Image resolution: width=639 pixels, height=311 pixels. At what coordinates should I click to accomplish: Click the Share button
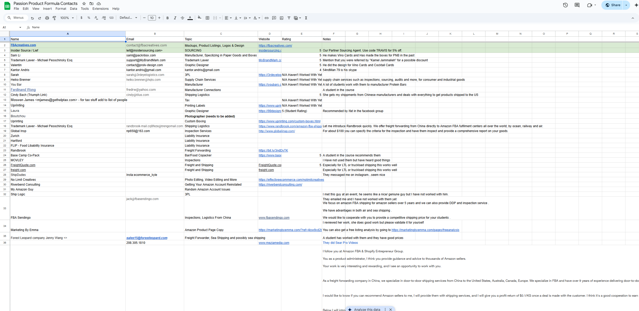(613, 5)
